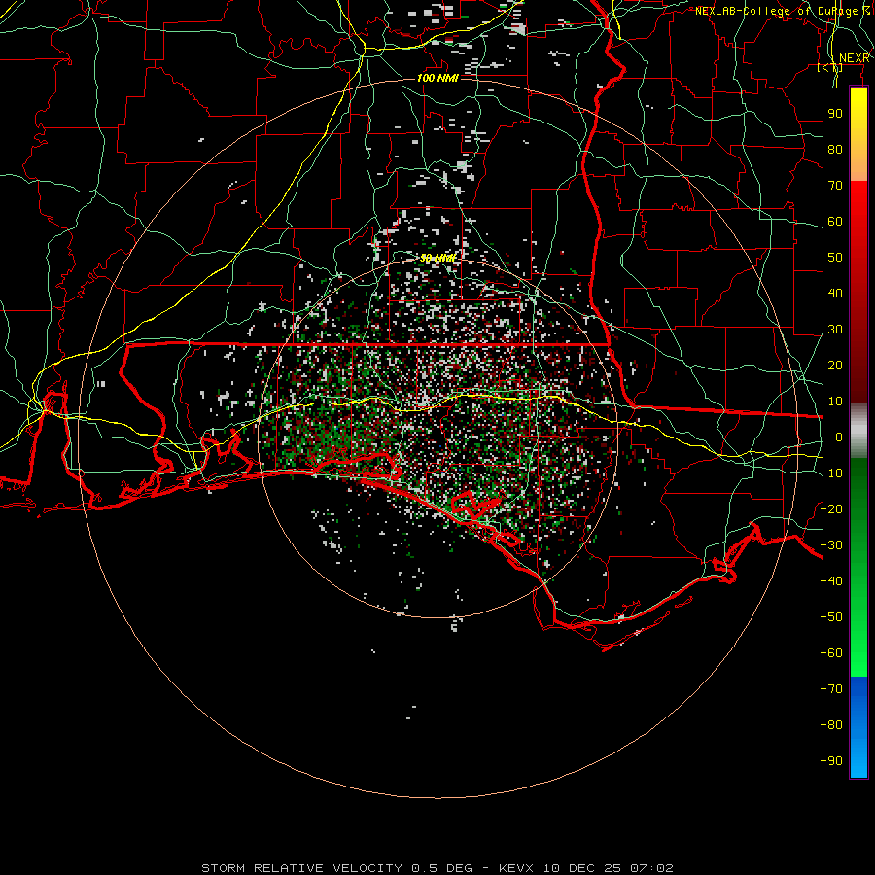This screenshot has height=875, width=875.
Task: Click the positive 30 scale label
Action: pyautogui.click(x=835, y=330)
